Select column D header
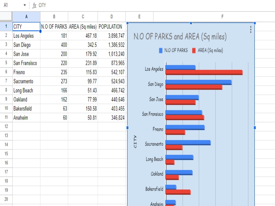This screenshot has height=206, width=275. 112,17
